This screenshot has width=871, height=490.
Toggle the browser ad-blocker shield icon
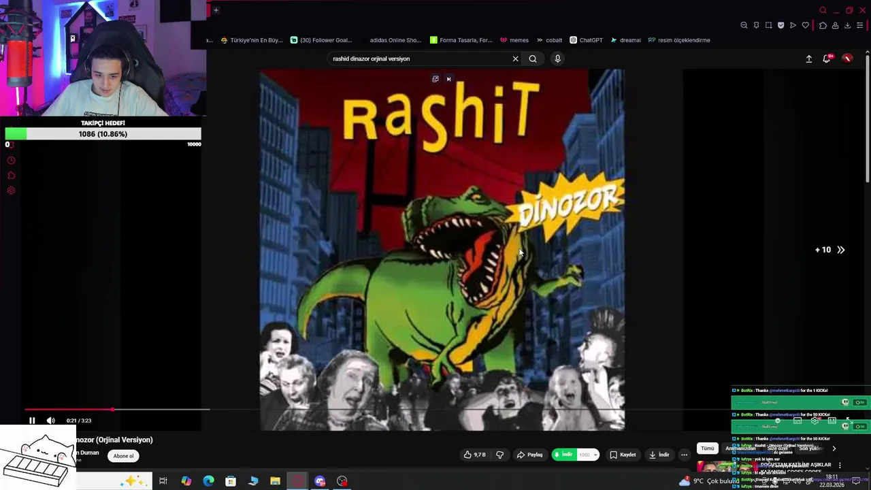coord(780,25)
